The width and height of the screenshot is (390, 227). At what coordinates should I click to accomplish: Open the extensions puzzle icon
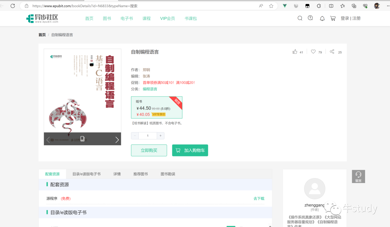pyautogui.click(x=319, y=6)
